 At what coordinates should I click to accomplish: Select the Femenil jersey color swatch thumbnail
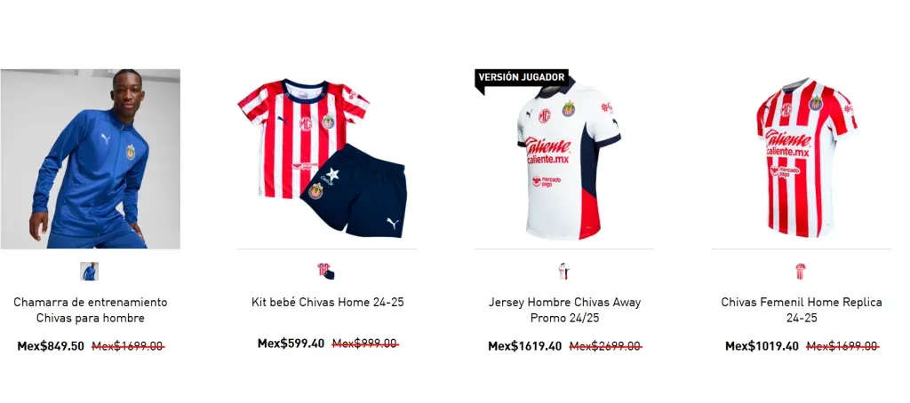point(801,271)
